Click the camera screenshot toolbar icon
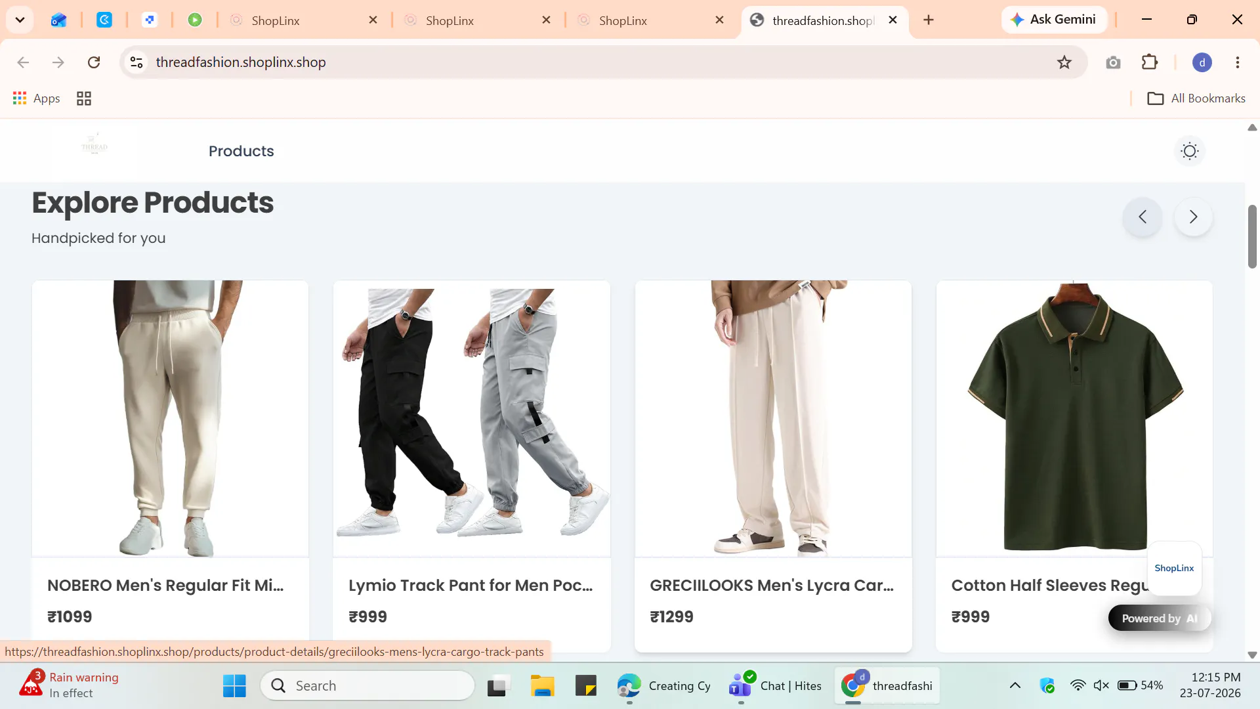1260x709 pixels. coord(1113,62)
